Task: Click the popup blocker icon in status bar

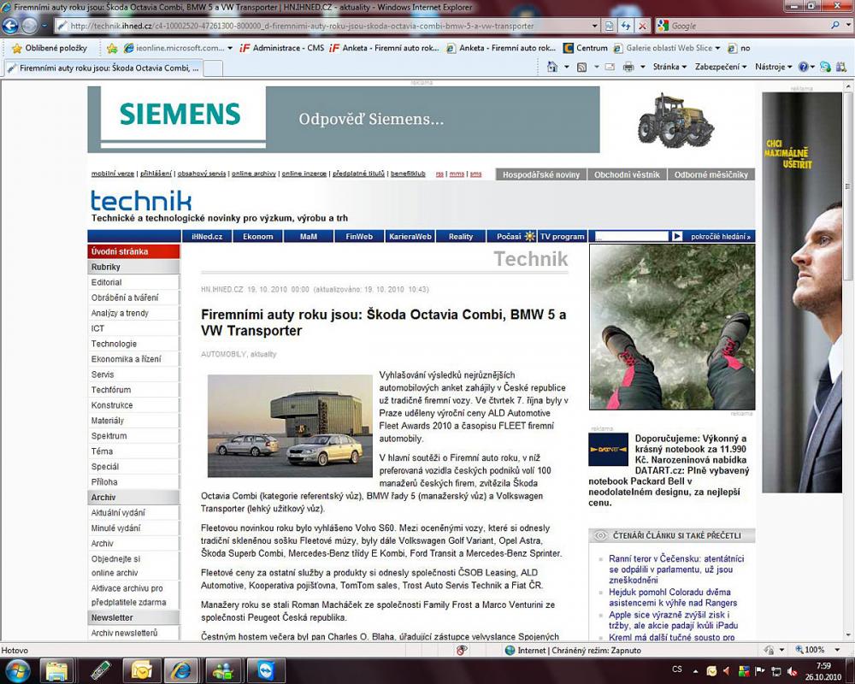Action: coord(462,650)
